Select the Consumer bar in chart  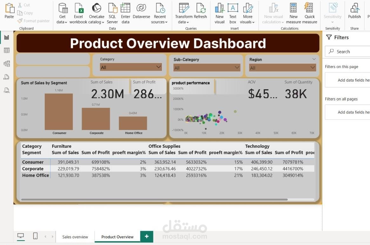point(59,112)
